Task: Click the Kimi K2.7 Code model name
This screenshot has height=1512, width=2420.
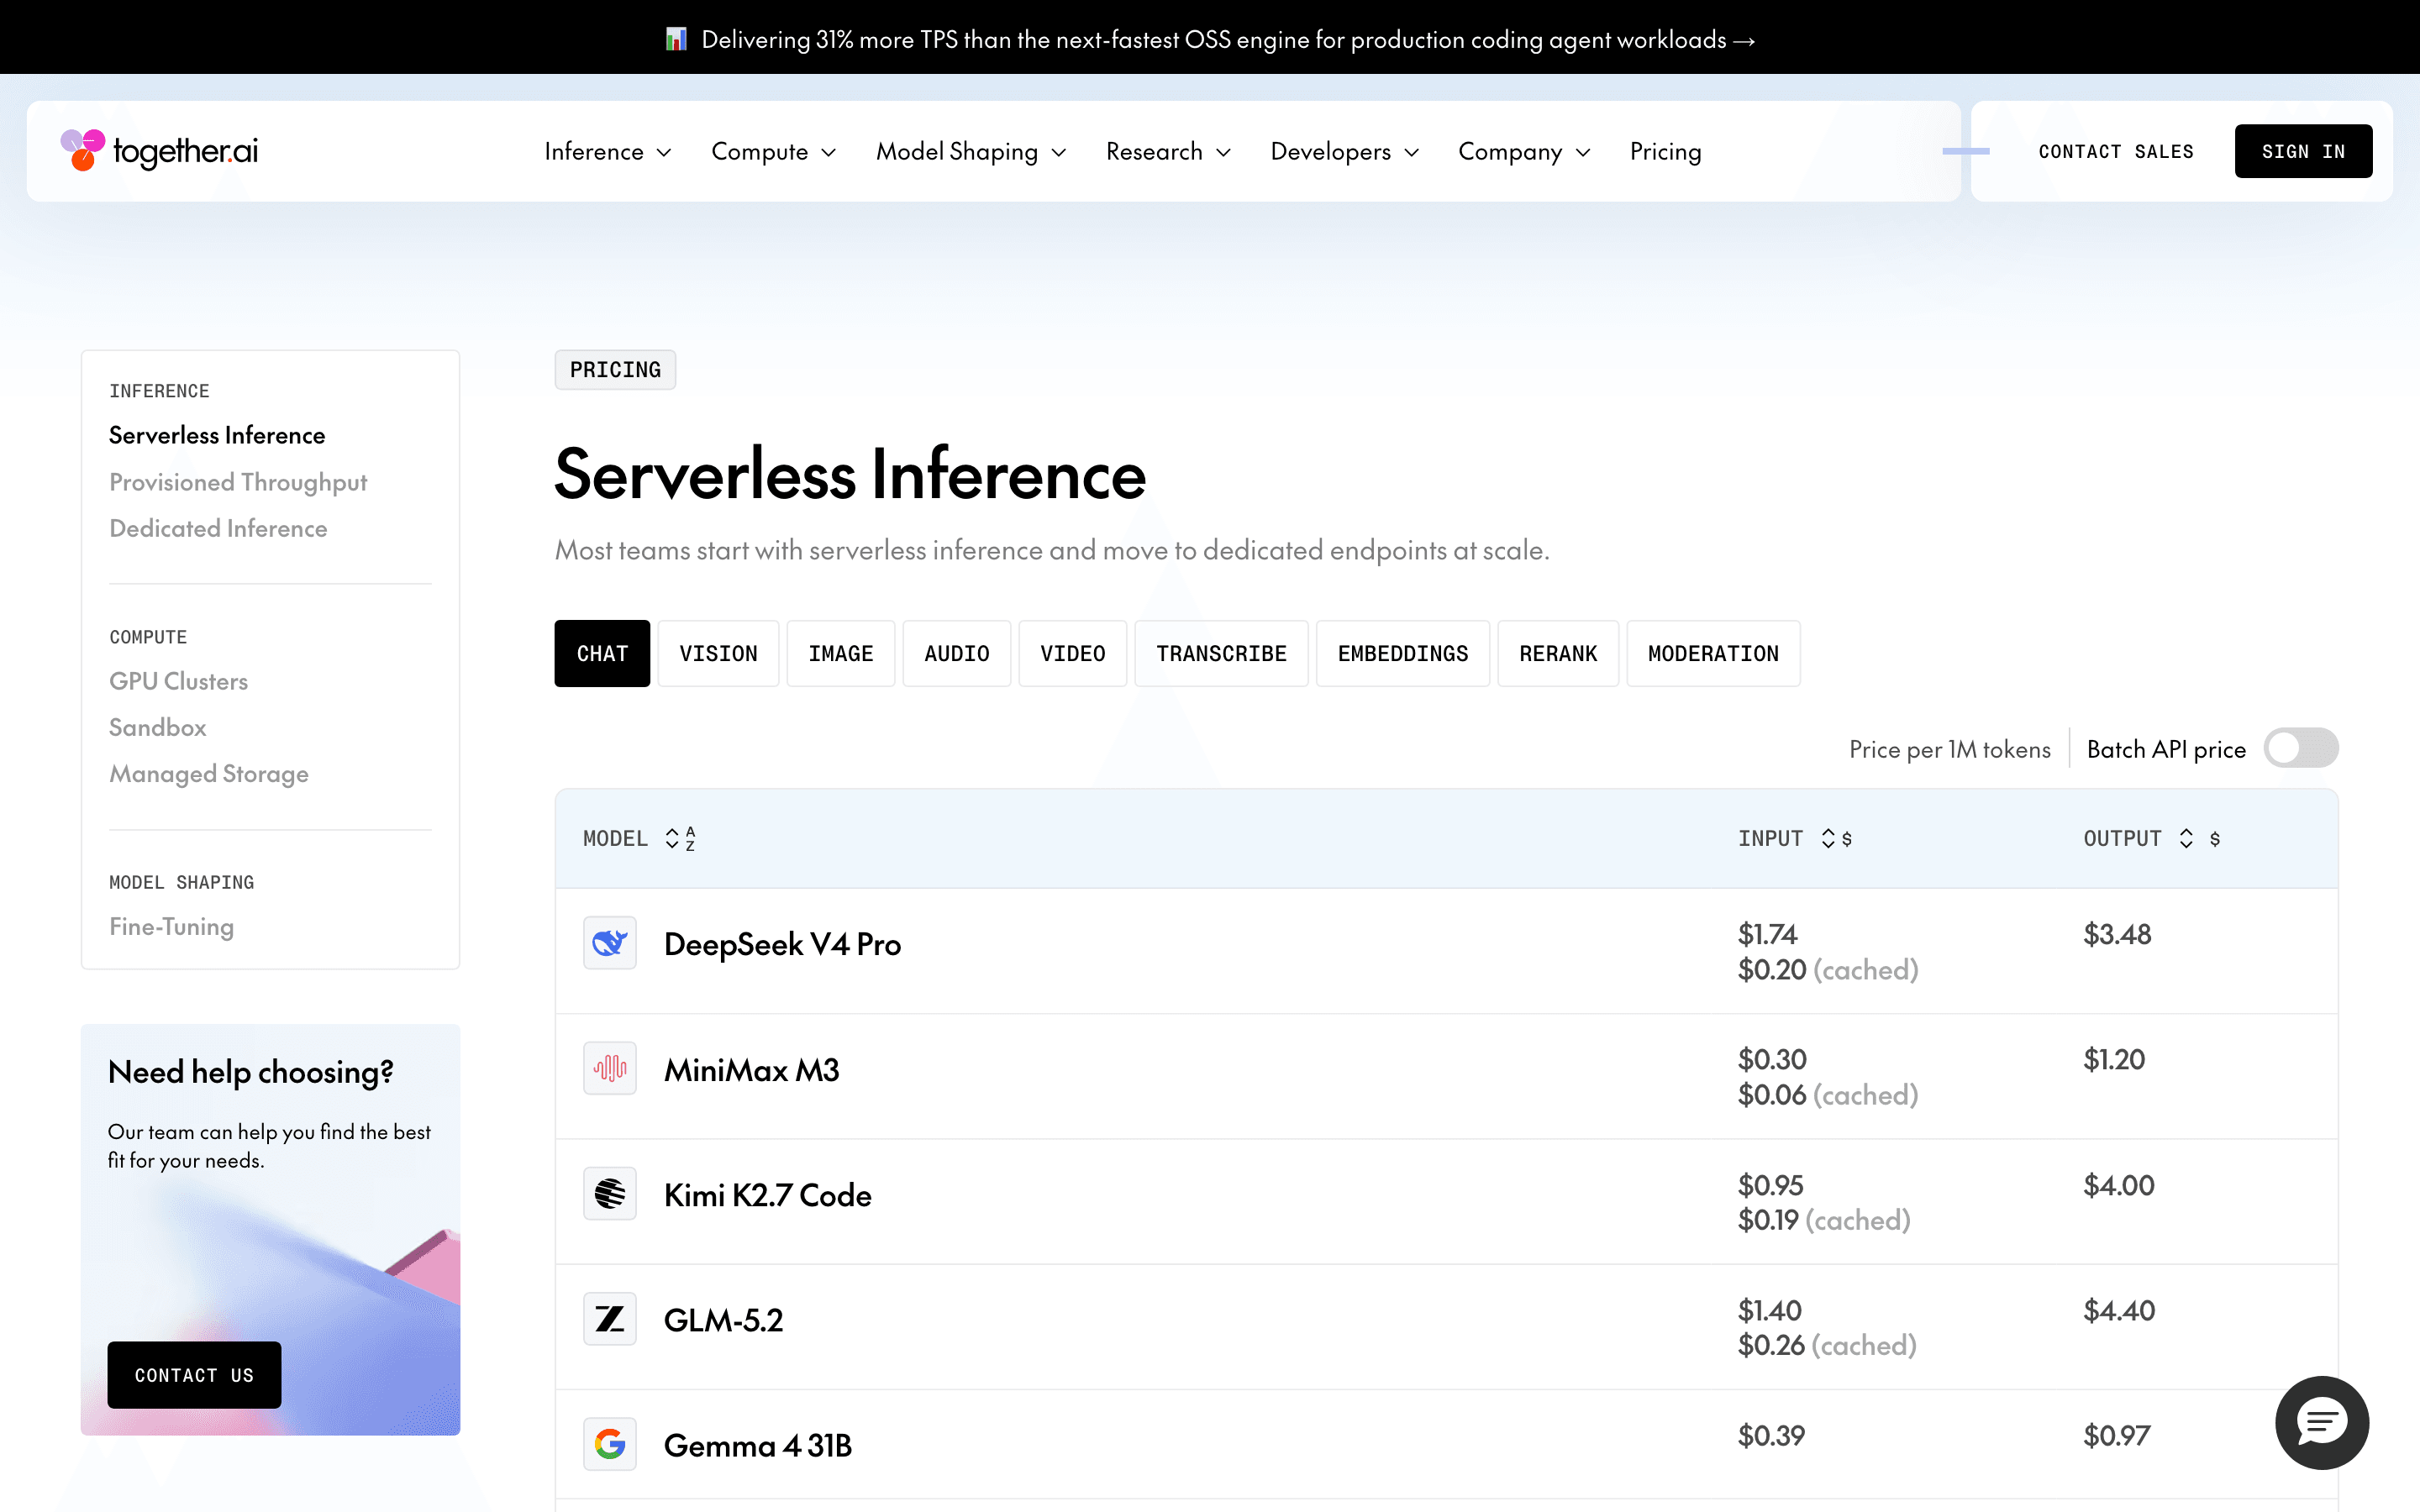Action: 768,1195
